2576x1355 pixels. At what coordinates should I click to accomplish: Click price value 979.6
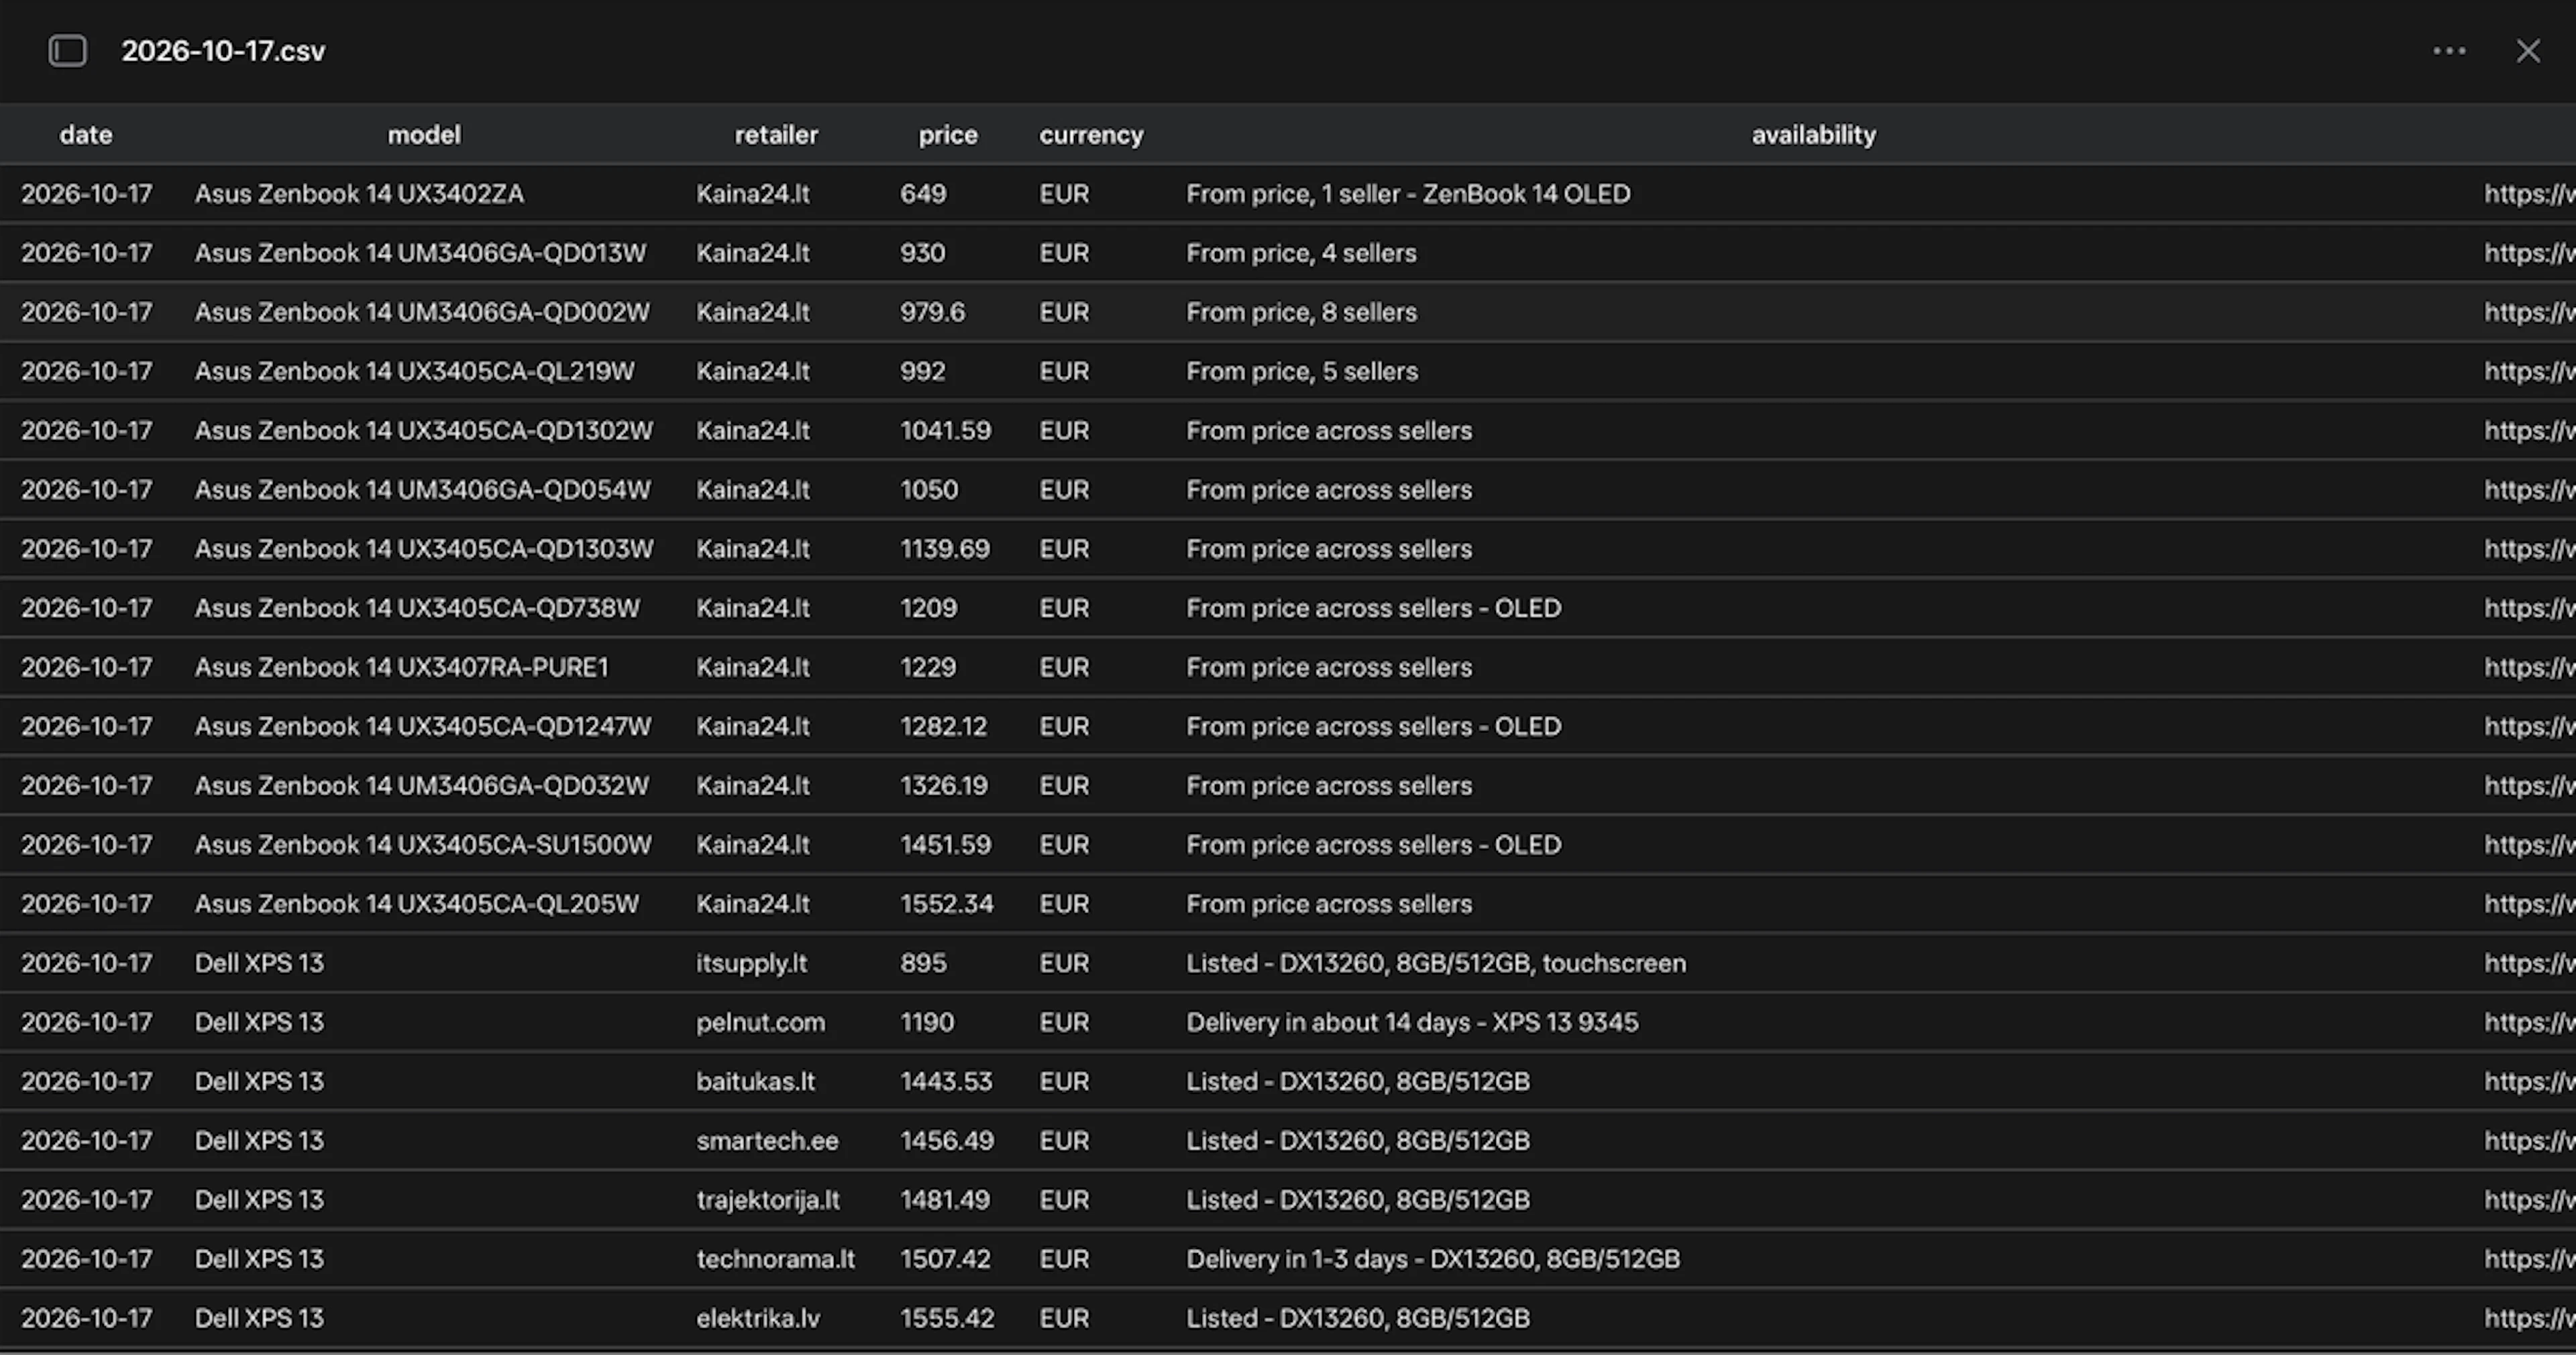(932, 312)
